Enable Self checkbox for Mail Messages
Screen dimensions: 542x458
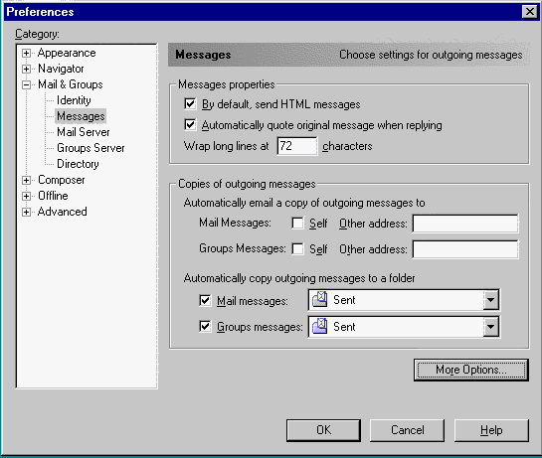pyautogui.click(x=297, y=223)
